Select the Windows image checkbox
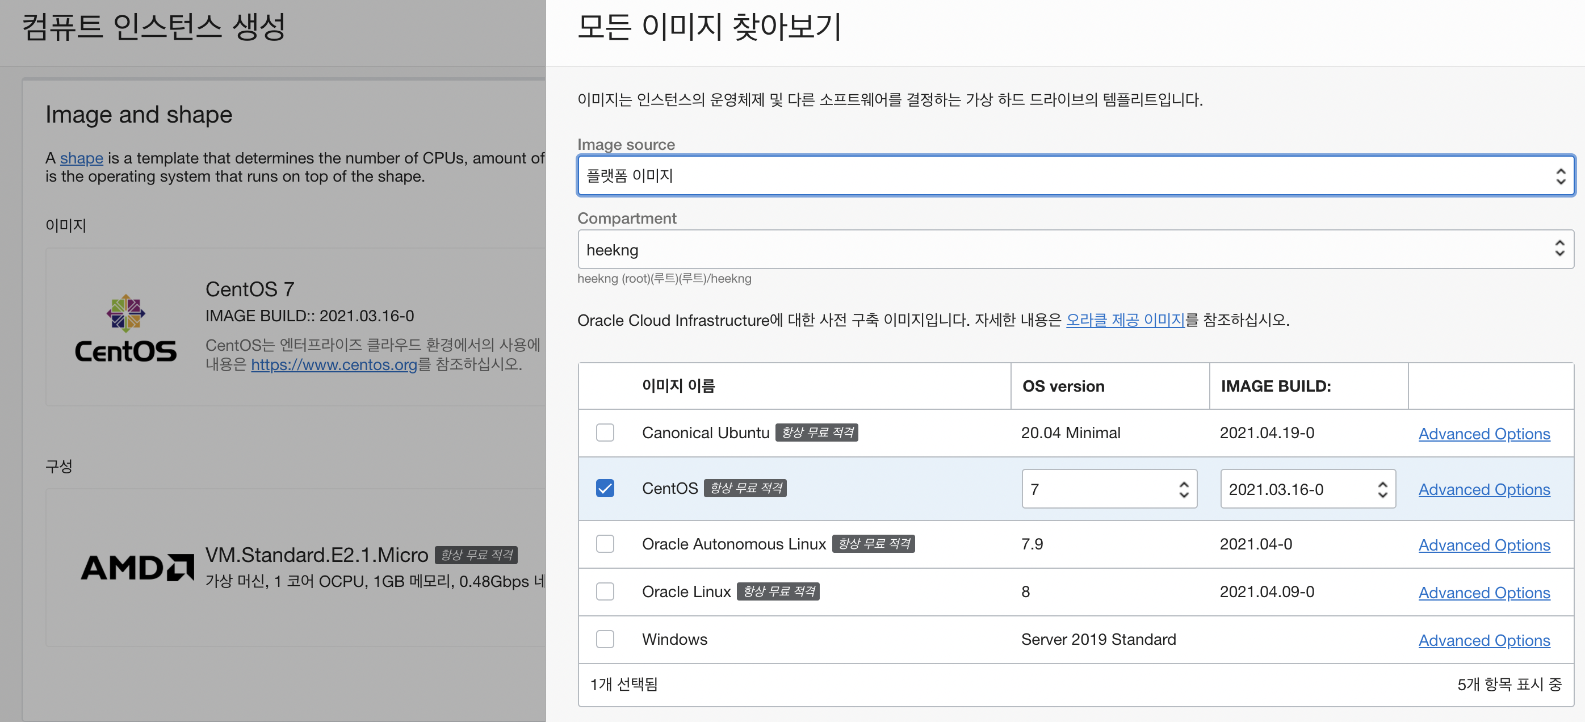Screen dimensions: 1585x722 click(x=605, y=639)
